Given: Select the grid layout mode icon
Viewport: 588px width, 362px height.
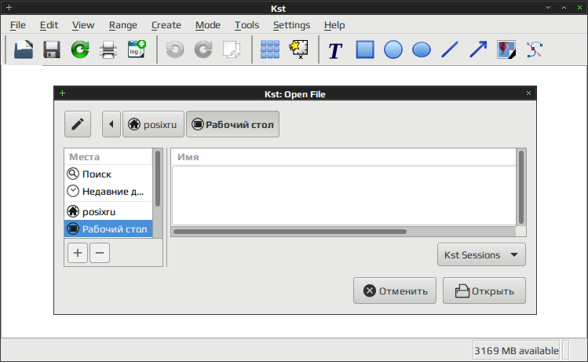Looking at the screenshot, I should coord(270,49).
